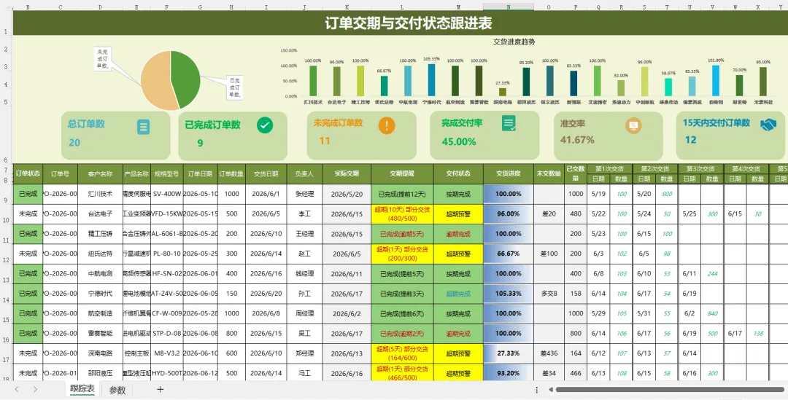Select the person-in-charge cell 郑经理
The width and height of the screenshot is (788, 400).
click(304, 353)
